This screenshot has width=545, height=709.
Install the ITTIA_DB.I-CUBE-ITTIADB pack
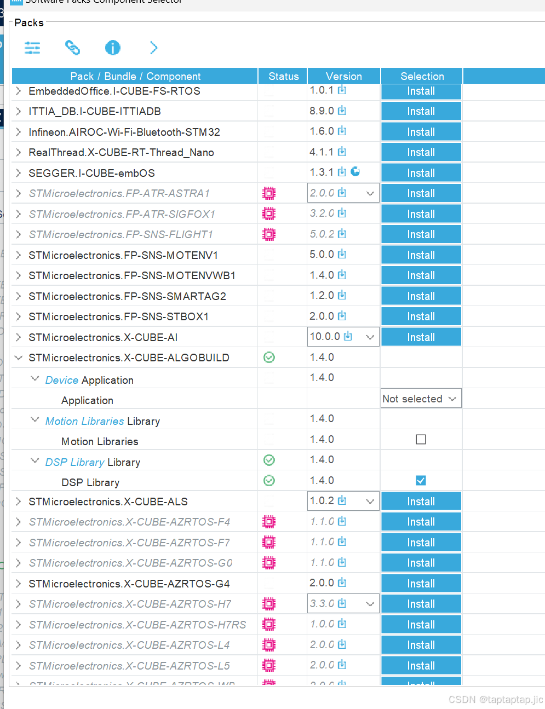421,111
